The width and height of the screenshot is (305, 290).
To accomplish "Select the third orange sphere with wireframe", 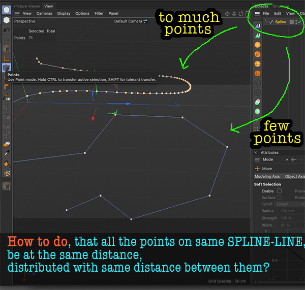I will click(258, 64).
